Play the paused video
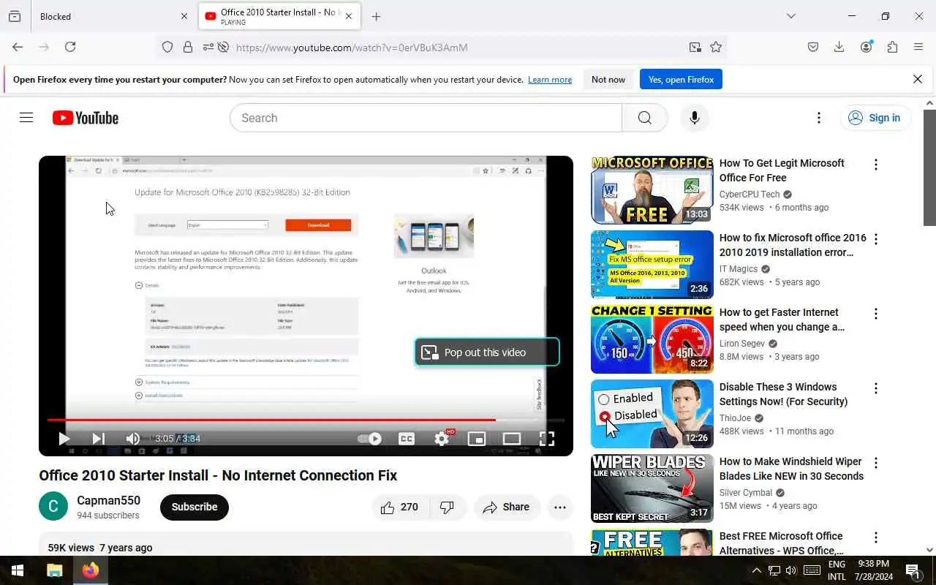Image resolution: width=936 pixels, height=585 pixels. pyautogui.click(x=64, y=439)
